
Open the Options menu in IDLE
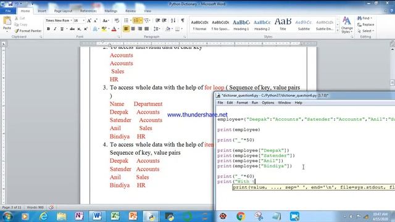268,103
